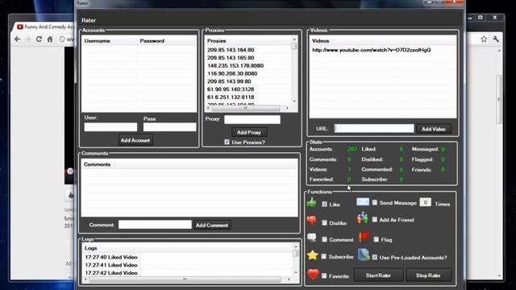The image size is (516, 290).
Task: Toggle the Dislike checkbox
Action: (x=324, y=223)
